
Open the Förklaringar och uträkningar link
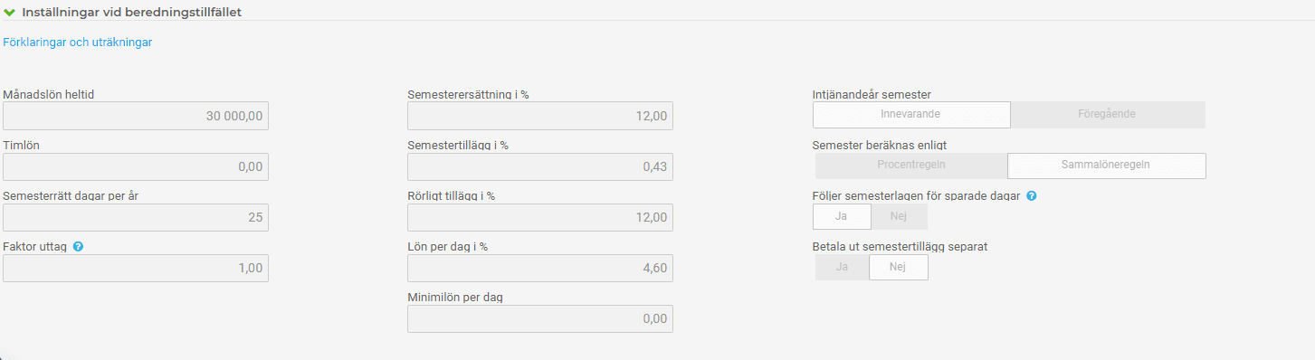pyautogui.click(x=78, y=42)
